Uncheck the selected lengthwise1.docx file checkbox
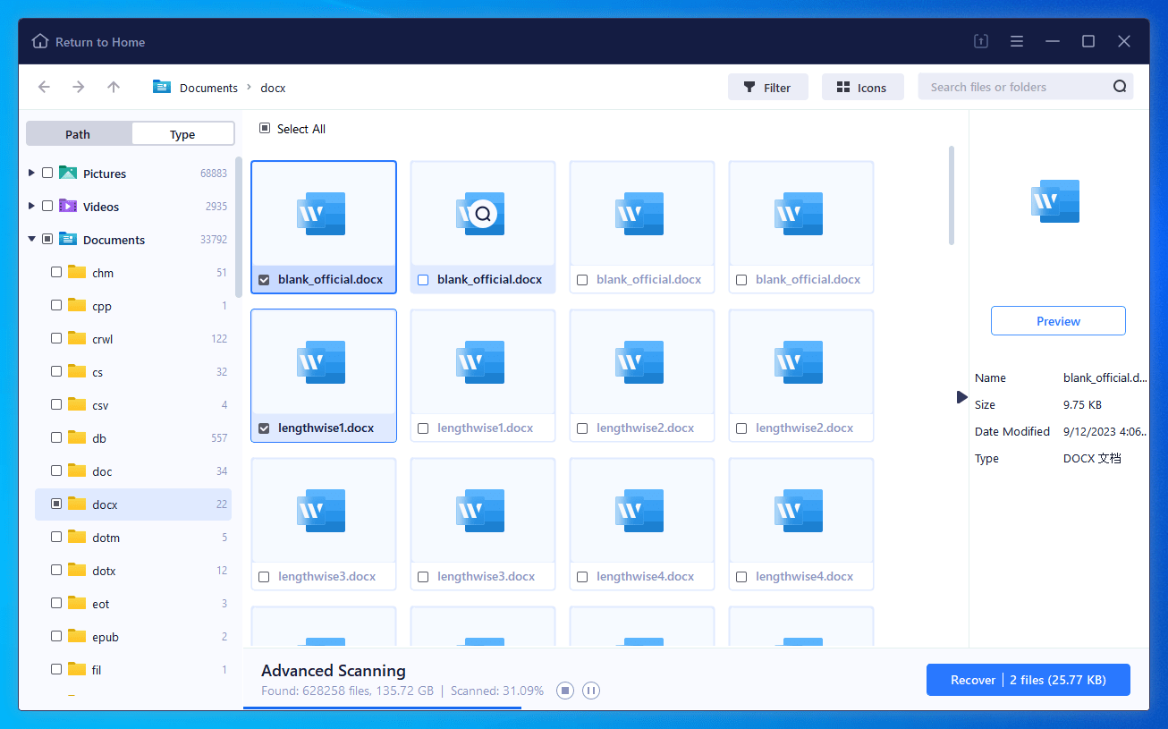Image resolution: width=1168 pixels, height=729 pixels. [264, 428]
